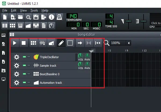Image resolution: width=161 pixels, height=112 pixels.
Task: Open the Tools menu
Action: coord(34,10)
